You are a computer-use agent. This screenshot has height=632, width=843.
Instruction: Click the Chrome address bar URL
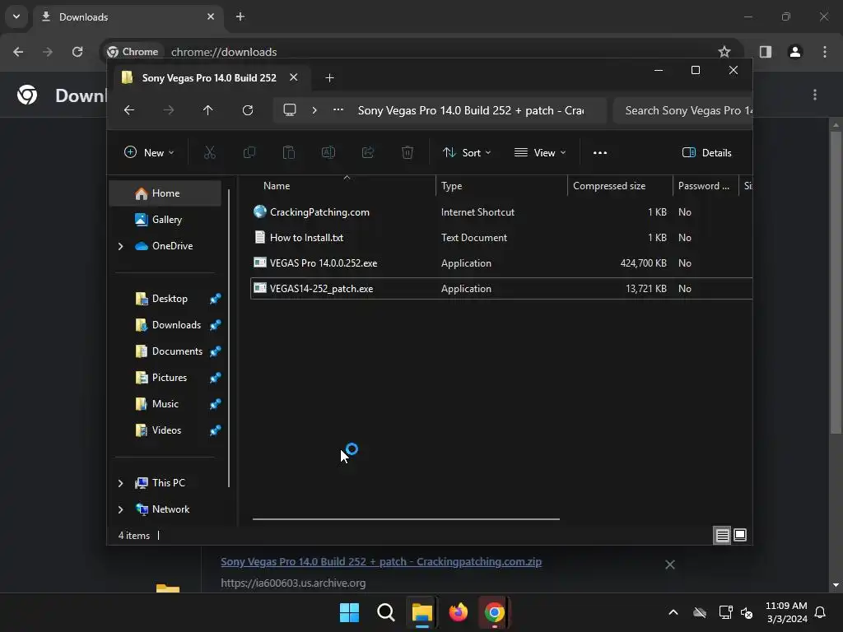(x=224, y=52)
